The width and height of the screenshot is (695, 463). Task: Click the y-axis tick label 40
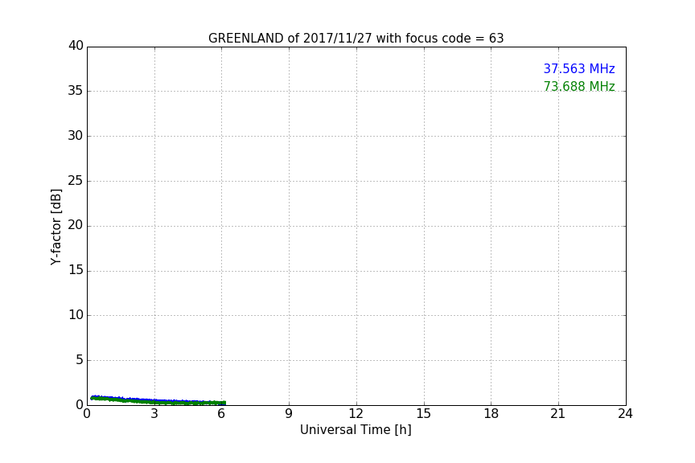coord(76,46)
